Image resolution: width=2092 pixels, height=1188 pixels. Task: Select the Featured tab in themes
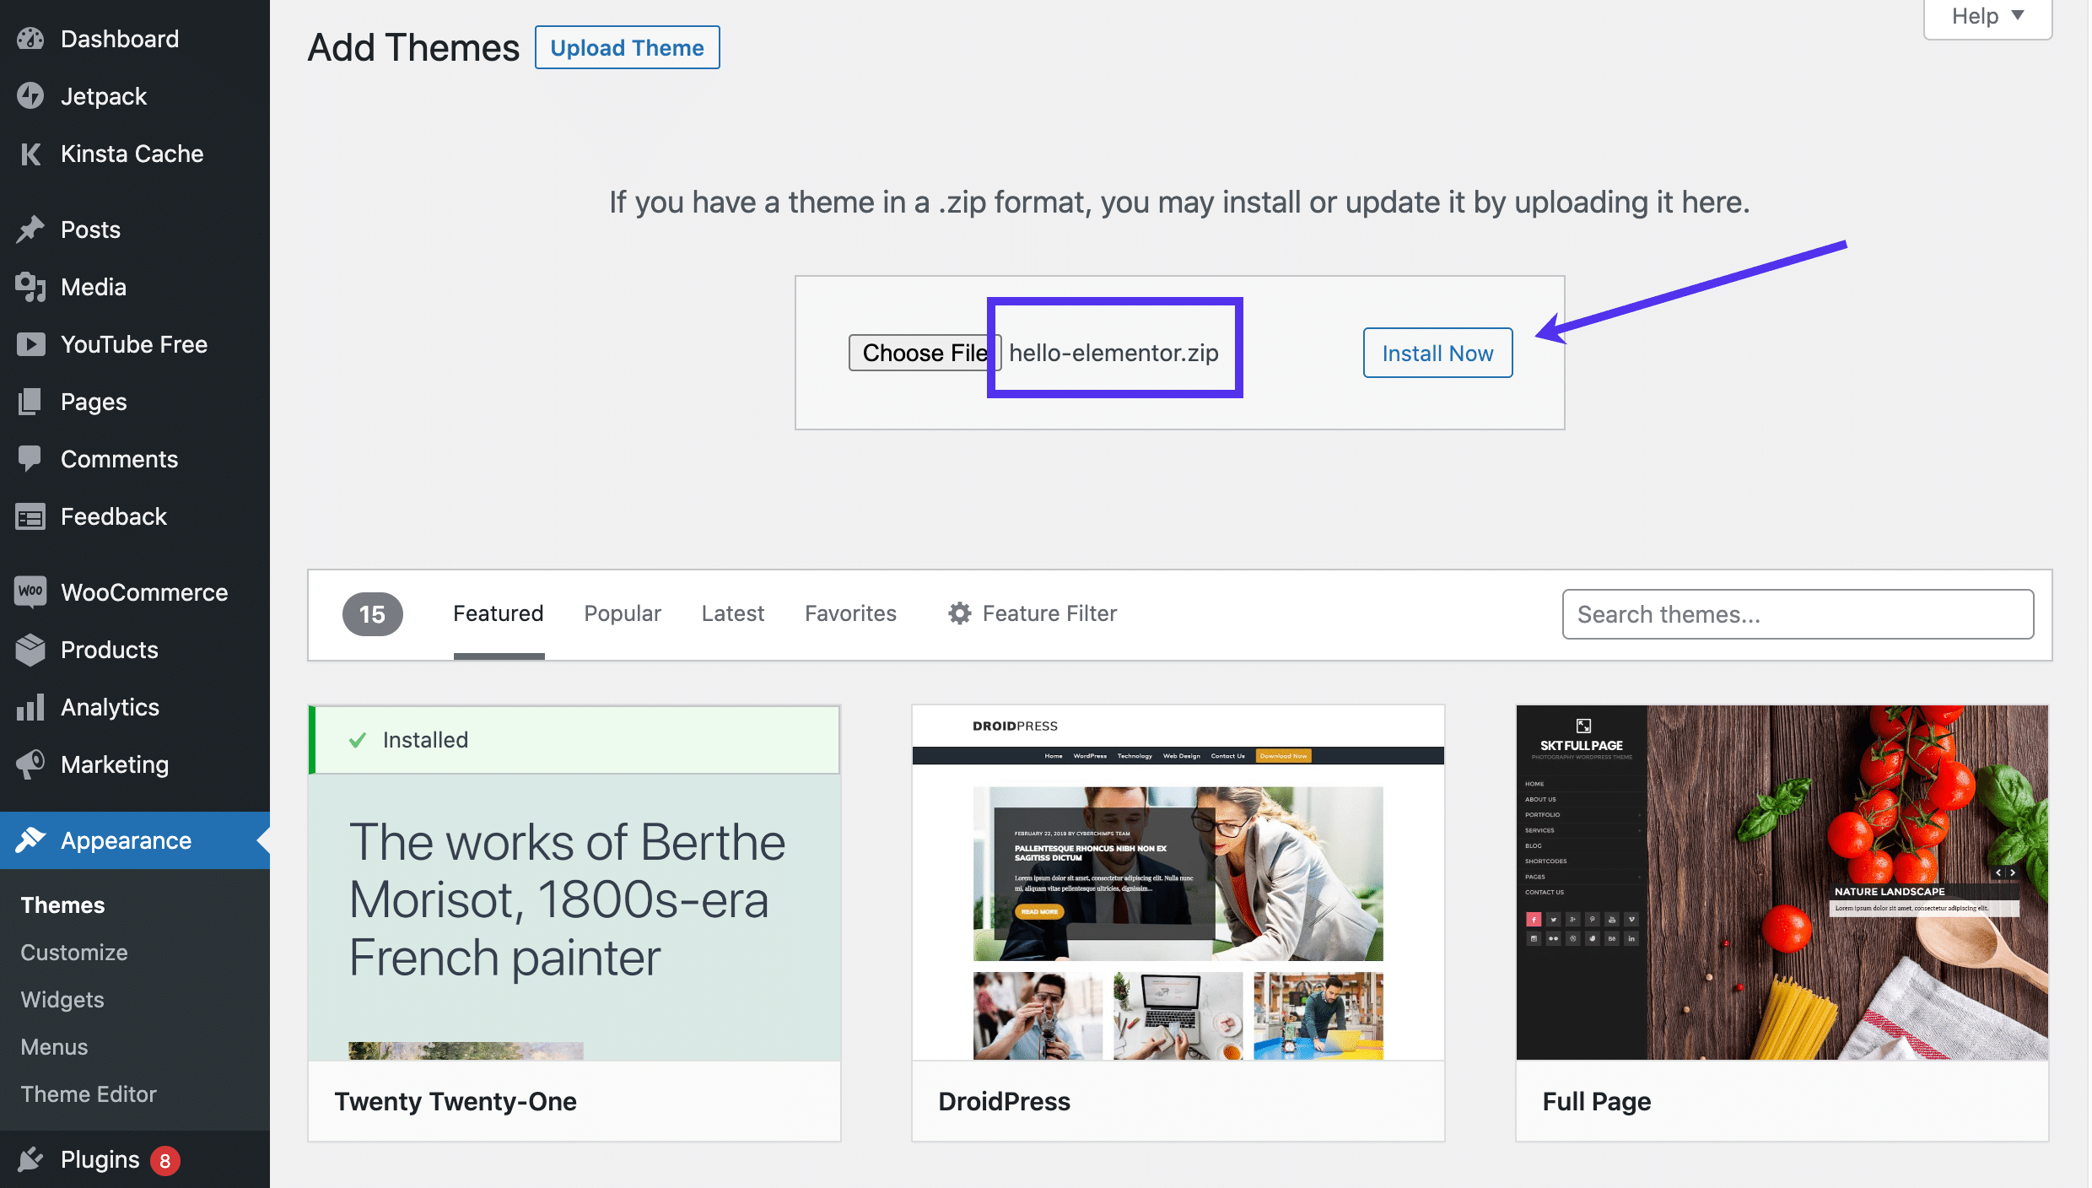point(497,613)
